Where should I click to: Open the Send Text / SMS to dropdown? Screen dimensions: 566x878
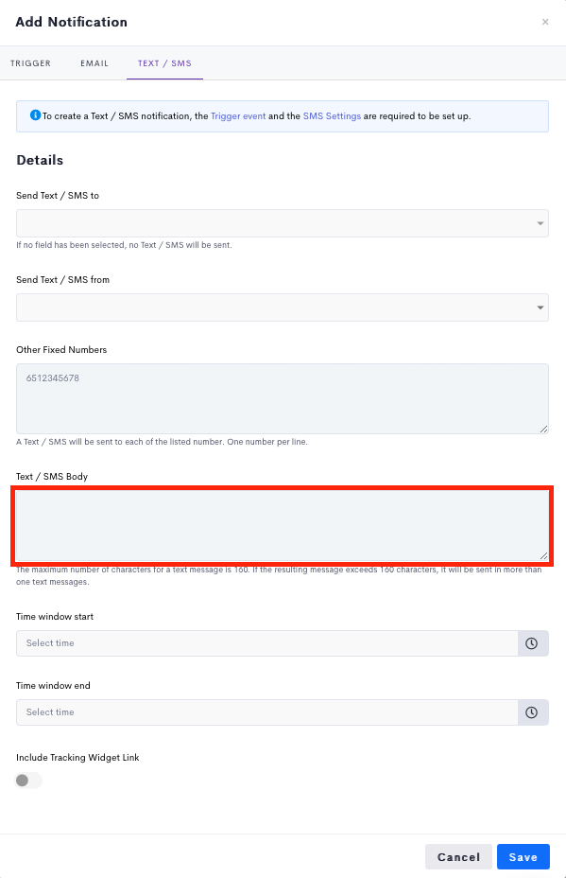pyautogui.click(x=283, y=223)
